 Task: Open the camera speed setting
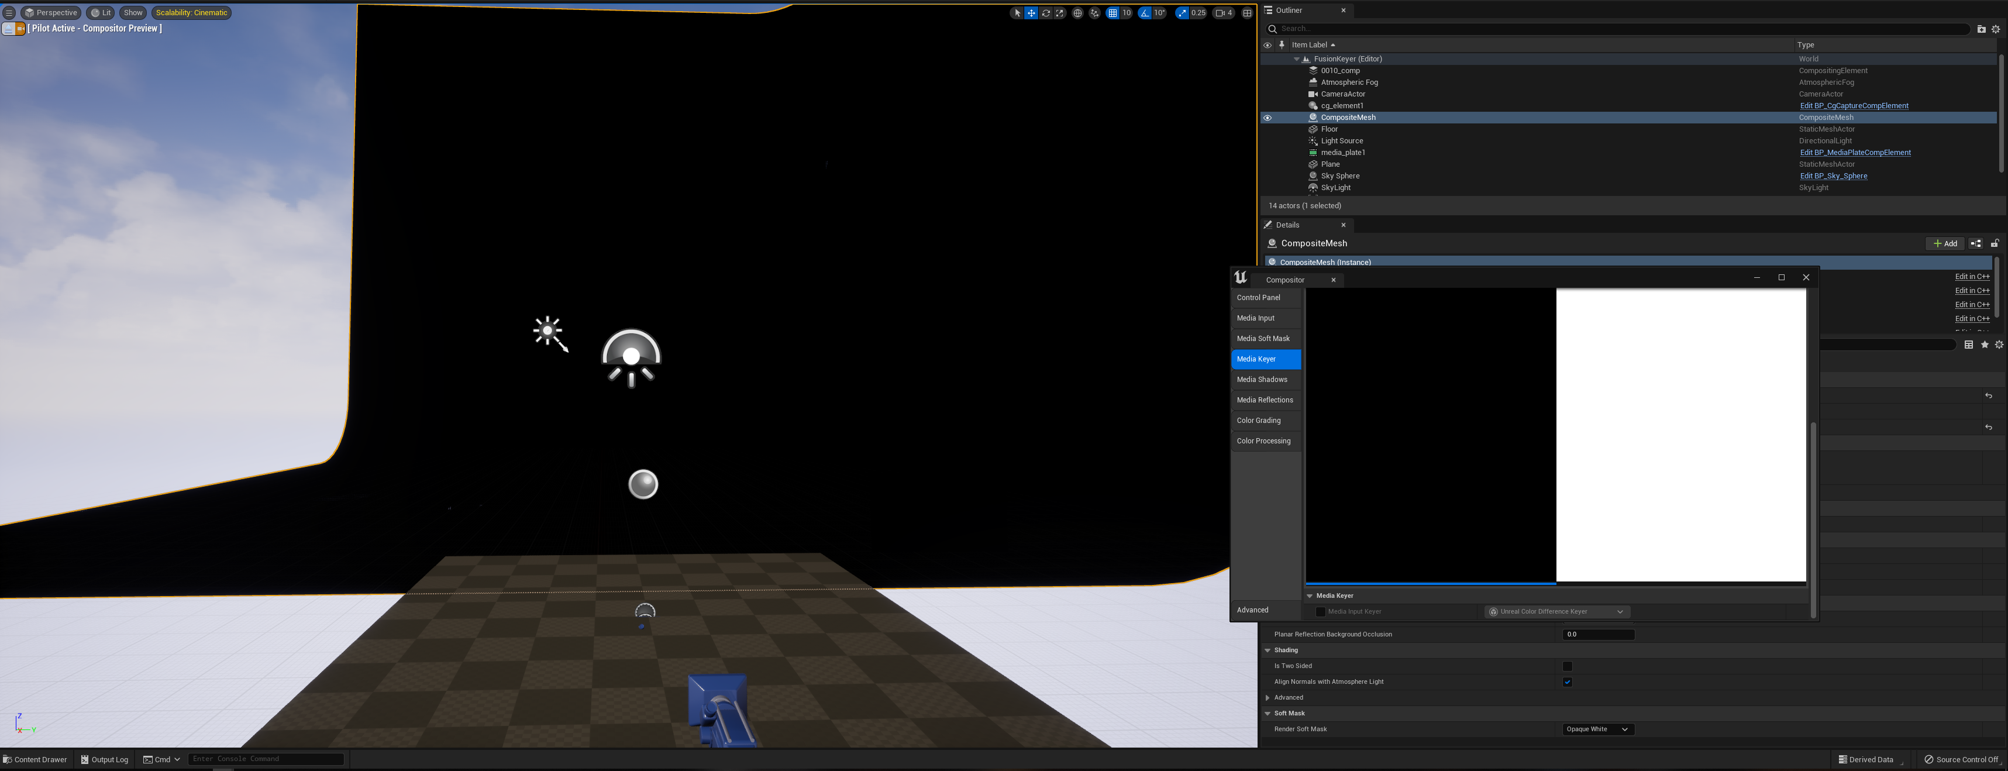point(1224,12)
